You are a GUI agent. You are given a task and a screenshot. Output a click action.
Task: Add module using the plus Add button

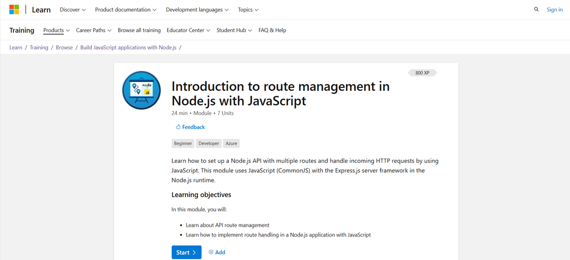pos(217,252)
